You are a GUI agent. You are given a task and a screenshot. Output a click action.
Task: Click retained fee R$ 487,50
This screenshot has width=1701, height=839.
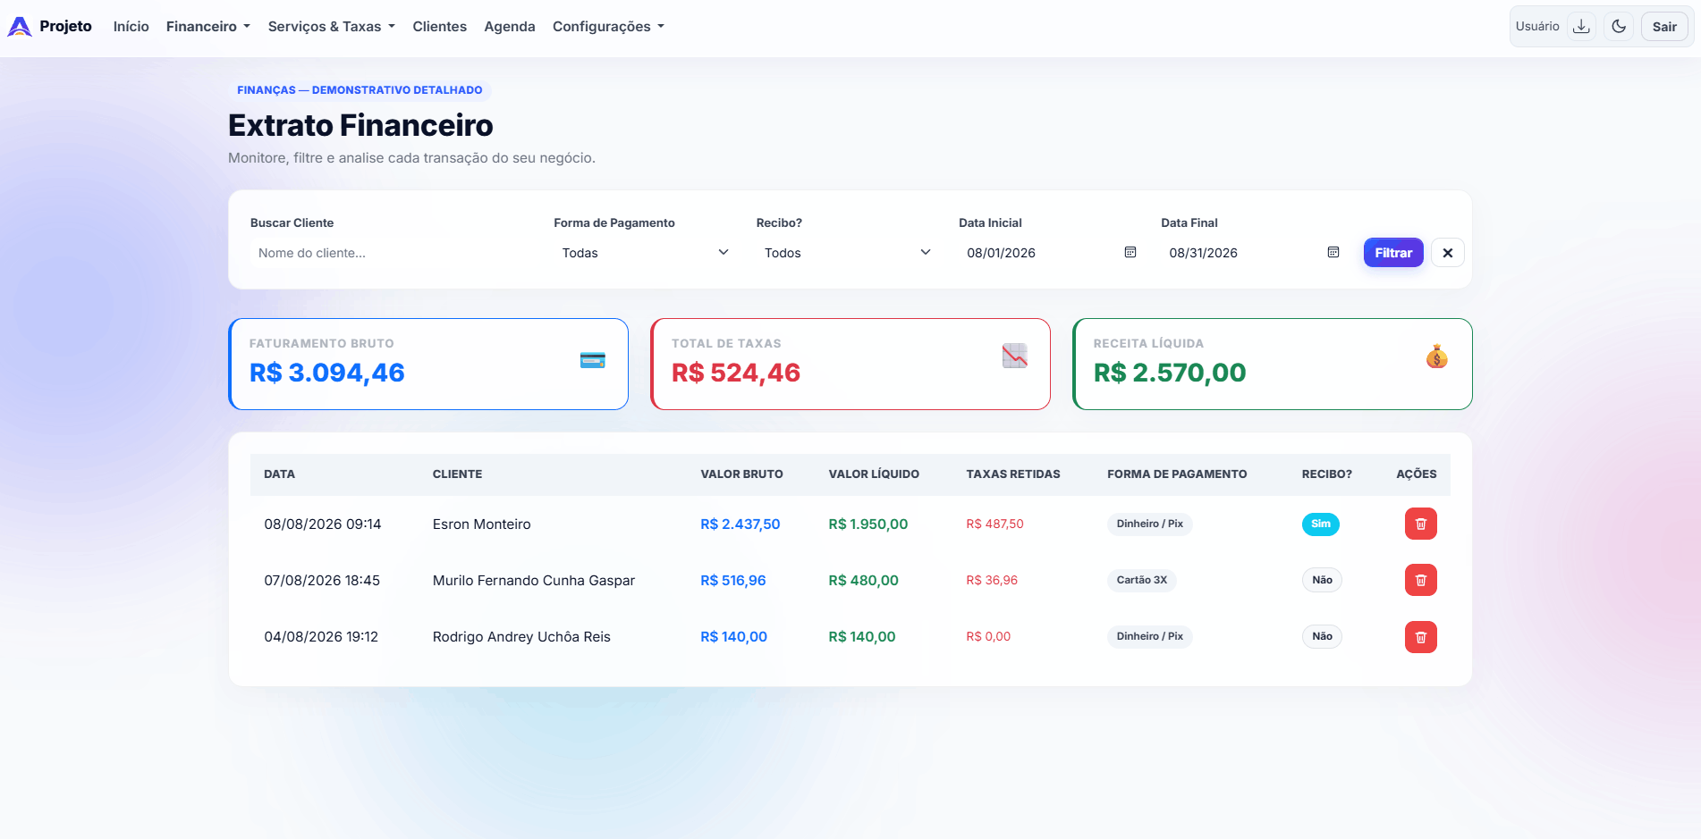994,524
